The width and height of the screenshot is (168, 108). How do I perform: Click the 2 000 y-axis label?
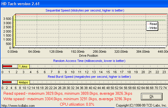click(7, 31)
